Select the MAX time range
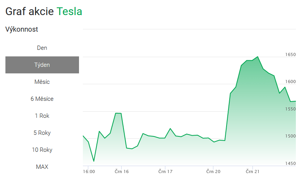Viewport: 304px width, 180px height. click(42, 167)
